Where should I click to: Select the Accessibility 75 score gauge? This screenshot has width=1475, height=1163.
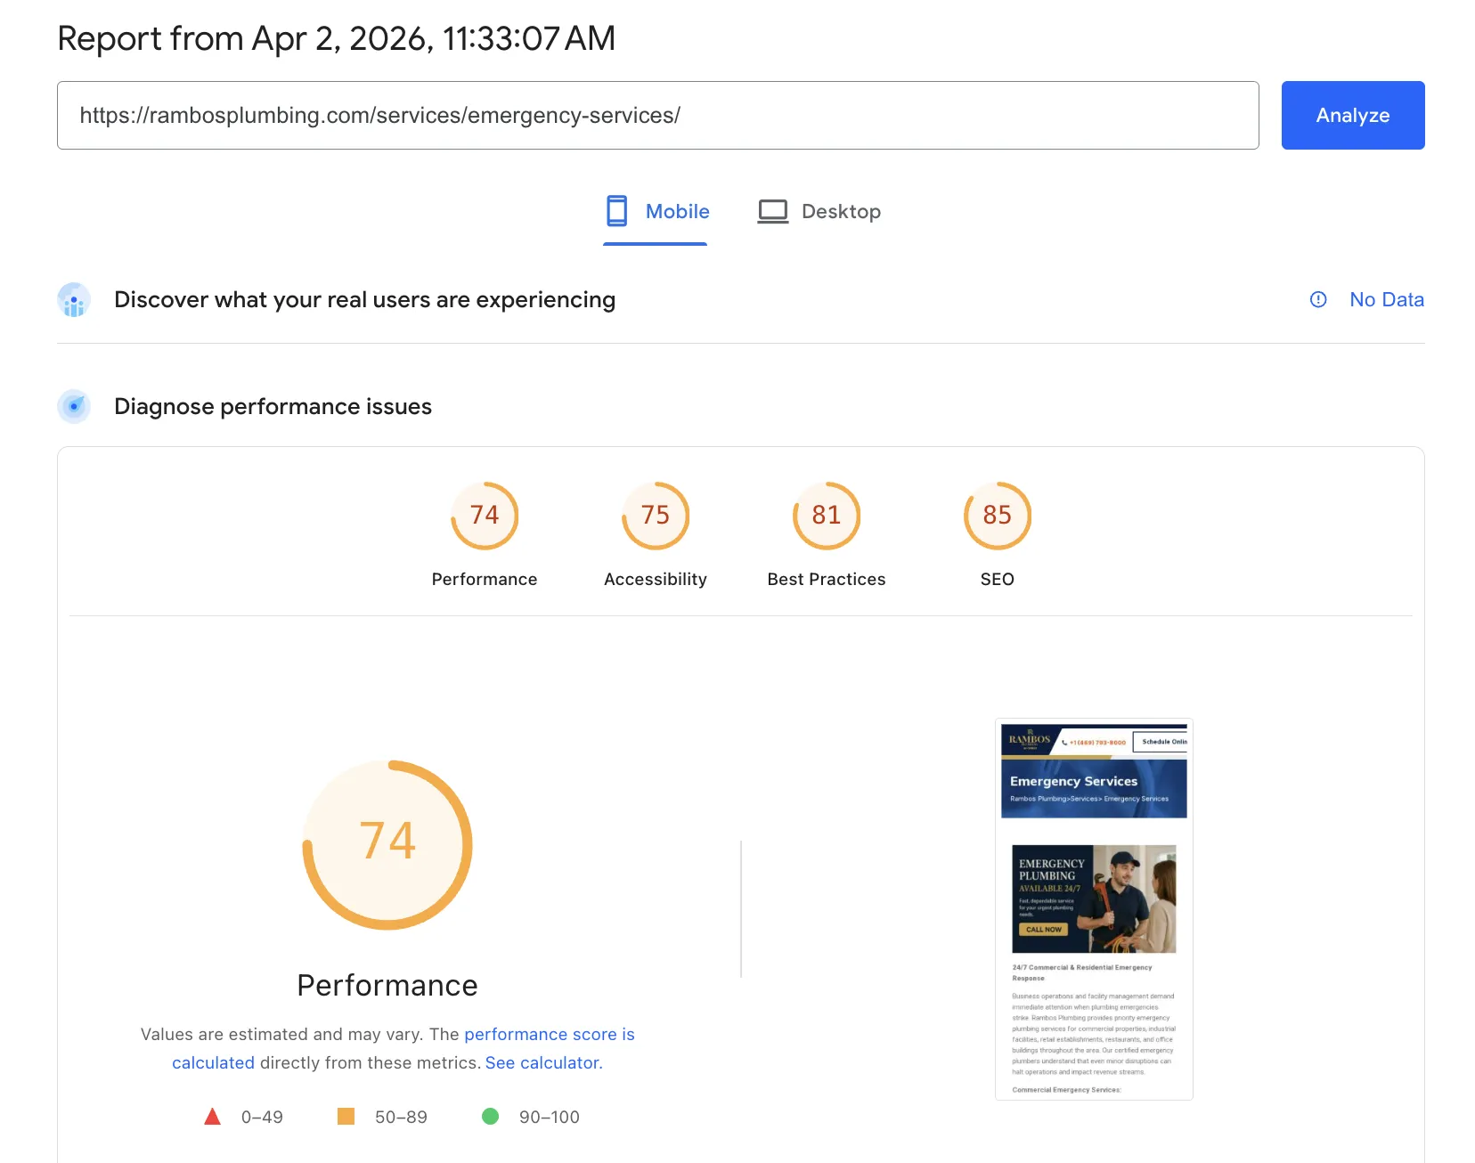[x=655, y=516]
